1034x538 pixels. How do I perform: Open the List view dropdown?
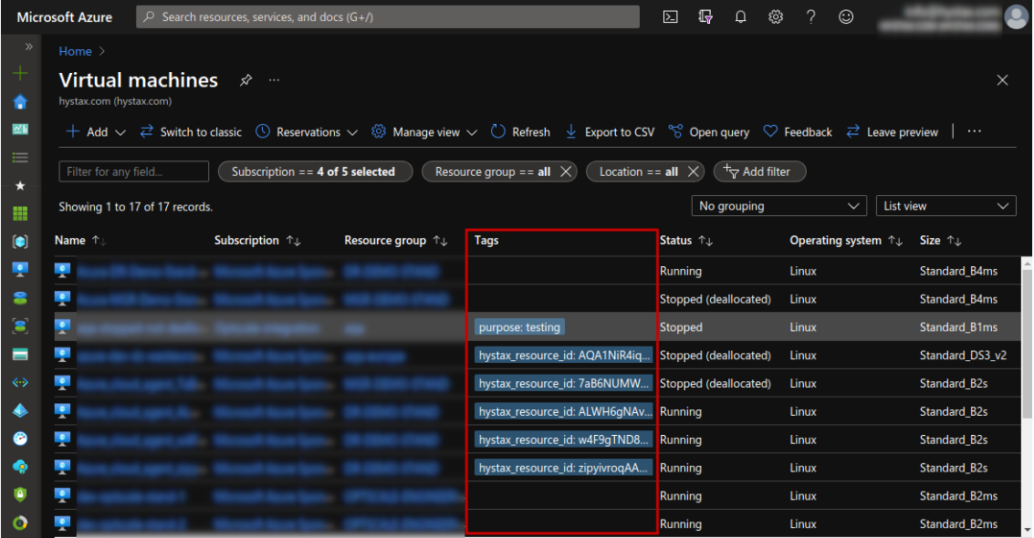tap(945, 206)
